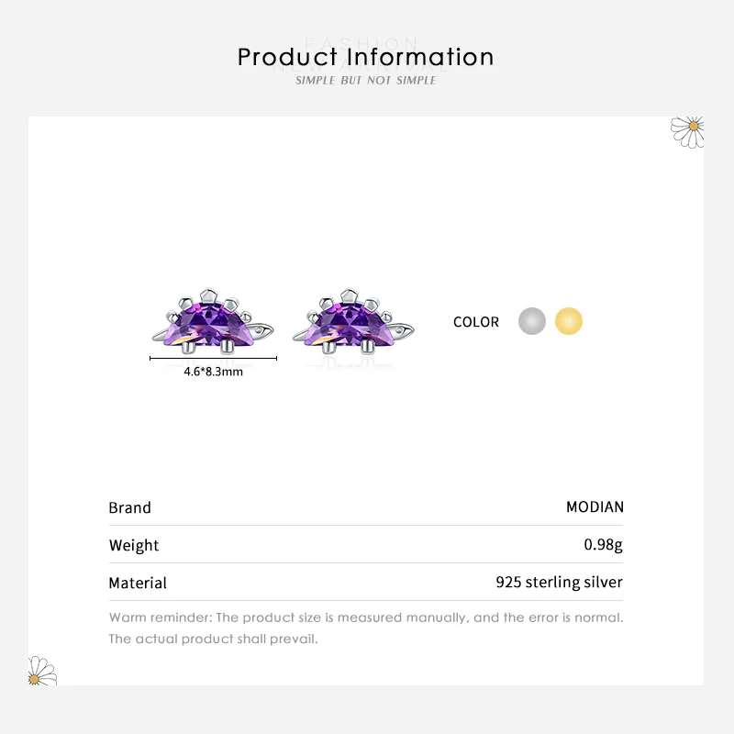Click the daisy icon at top right

(x=687, y=131)
